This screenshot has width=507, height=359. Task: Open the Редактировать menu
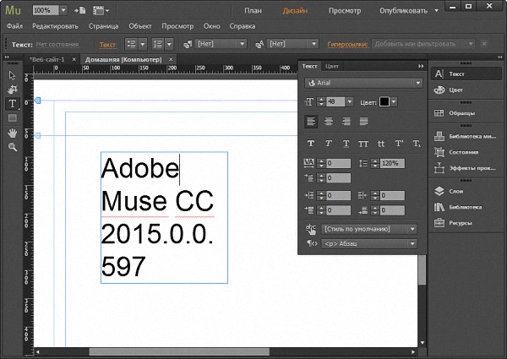(x=55, y=26)
